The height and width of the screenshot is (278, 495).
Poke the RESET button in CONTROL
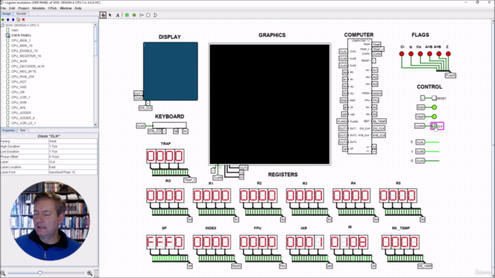coord(435,98)
